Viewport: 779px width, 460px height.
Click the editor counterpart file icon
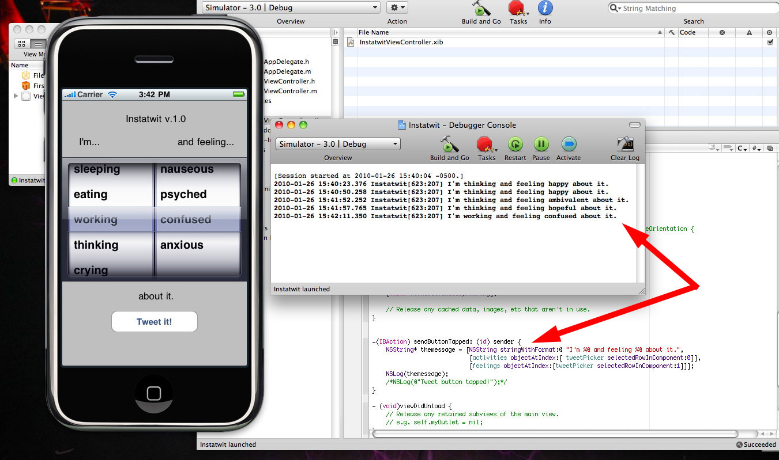pos(771,149)
